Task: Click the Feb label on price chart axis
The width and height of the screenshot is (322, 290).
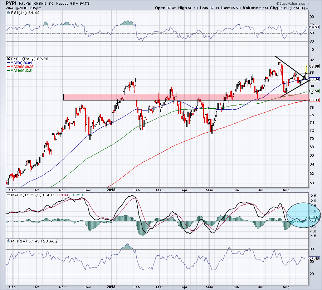Action: tap(137, 190)
